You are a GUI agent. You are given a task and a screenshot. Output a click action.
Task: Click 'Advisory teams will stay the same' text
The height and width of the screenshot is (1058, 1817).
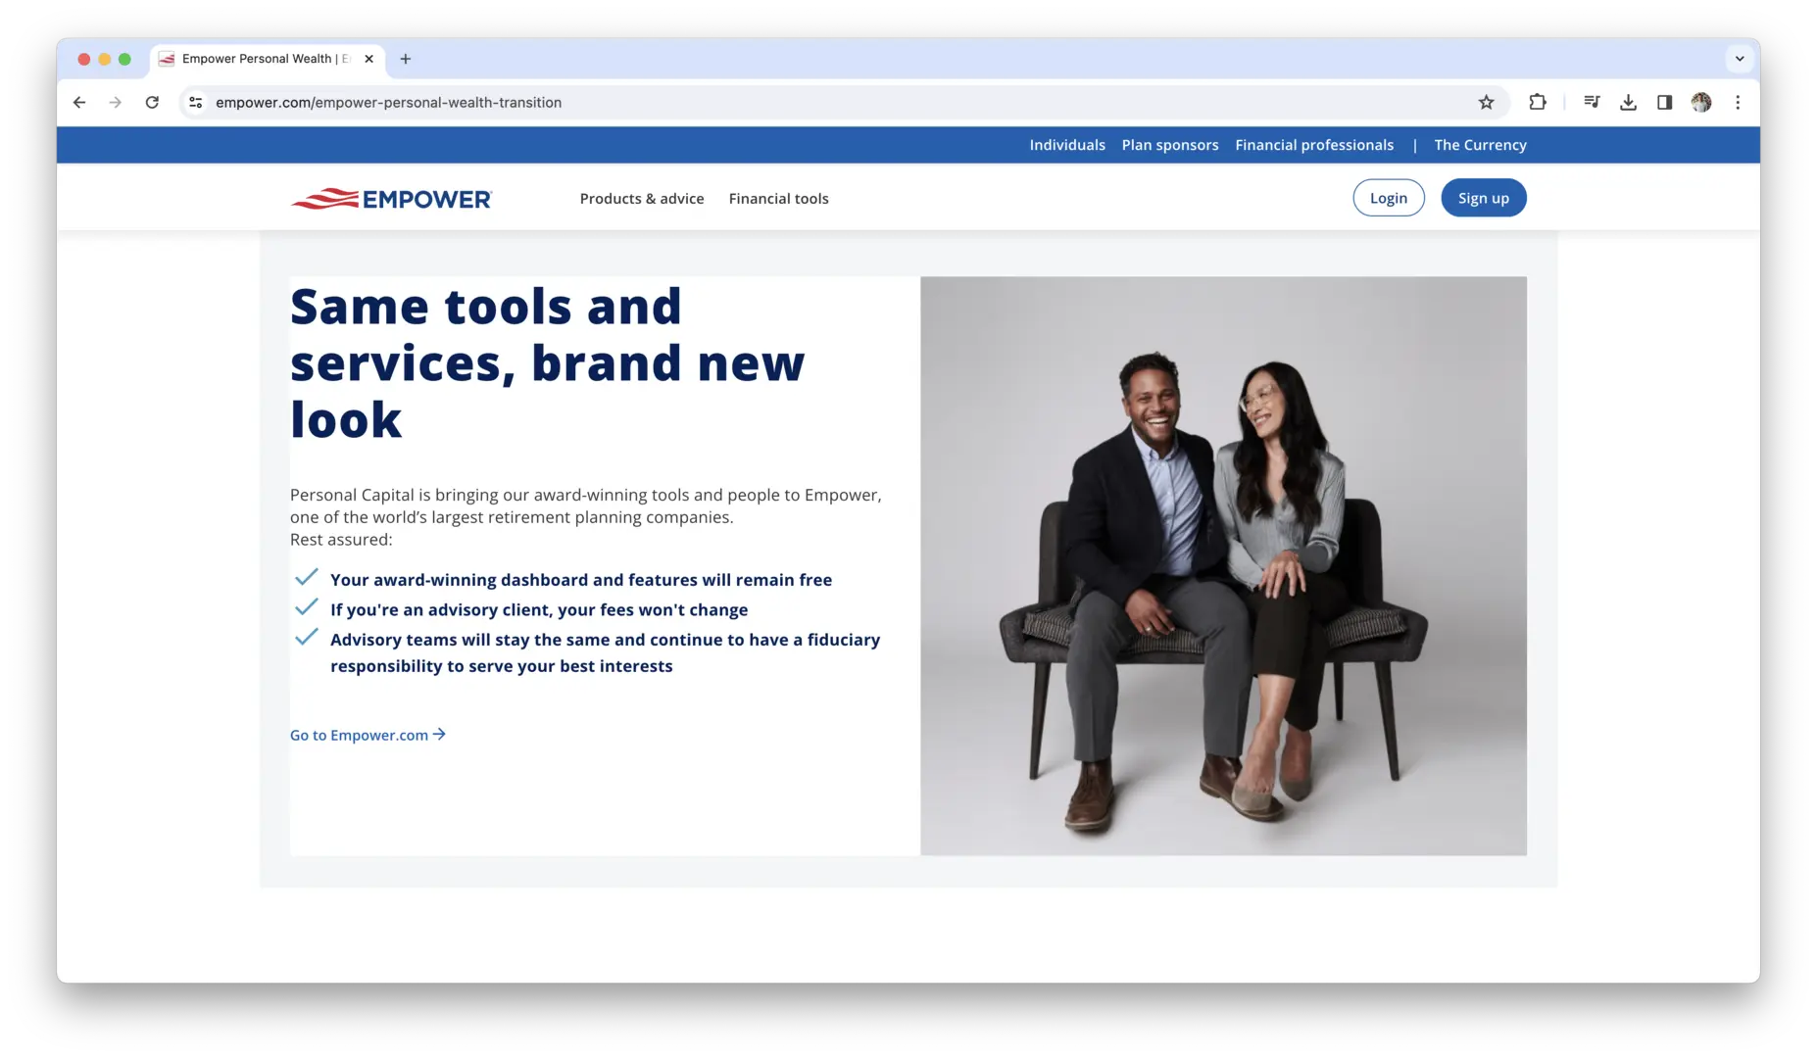[605, 652]
